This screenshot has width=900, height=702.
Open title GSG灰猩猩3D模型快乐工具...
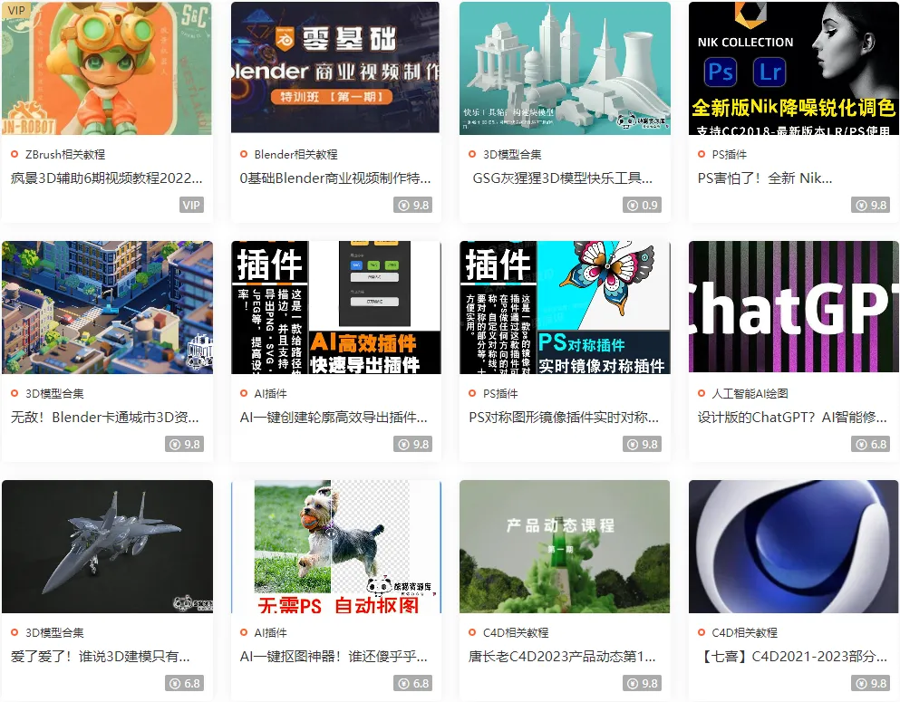coord(563,178)
